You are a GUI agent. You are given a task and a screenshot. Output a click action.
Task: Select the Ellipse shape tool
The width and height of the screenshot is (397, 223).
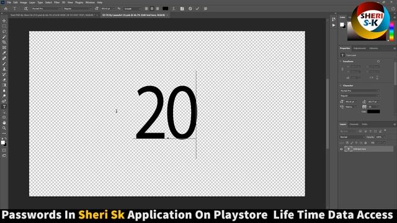click(4, 117)
